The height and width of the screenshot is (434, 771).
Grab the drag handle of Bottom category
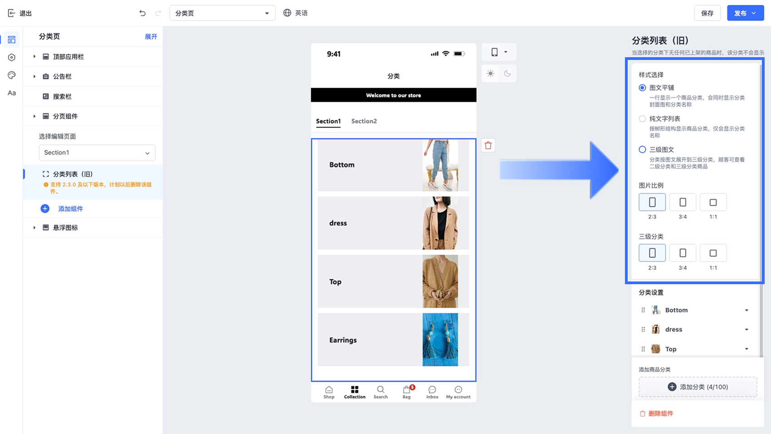pos(643,310)
